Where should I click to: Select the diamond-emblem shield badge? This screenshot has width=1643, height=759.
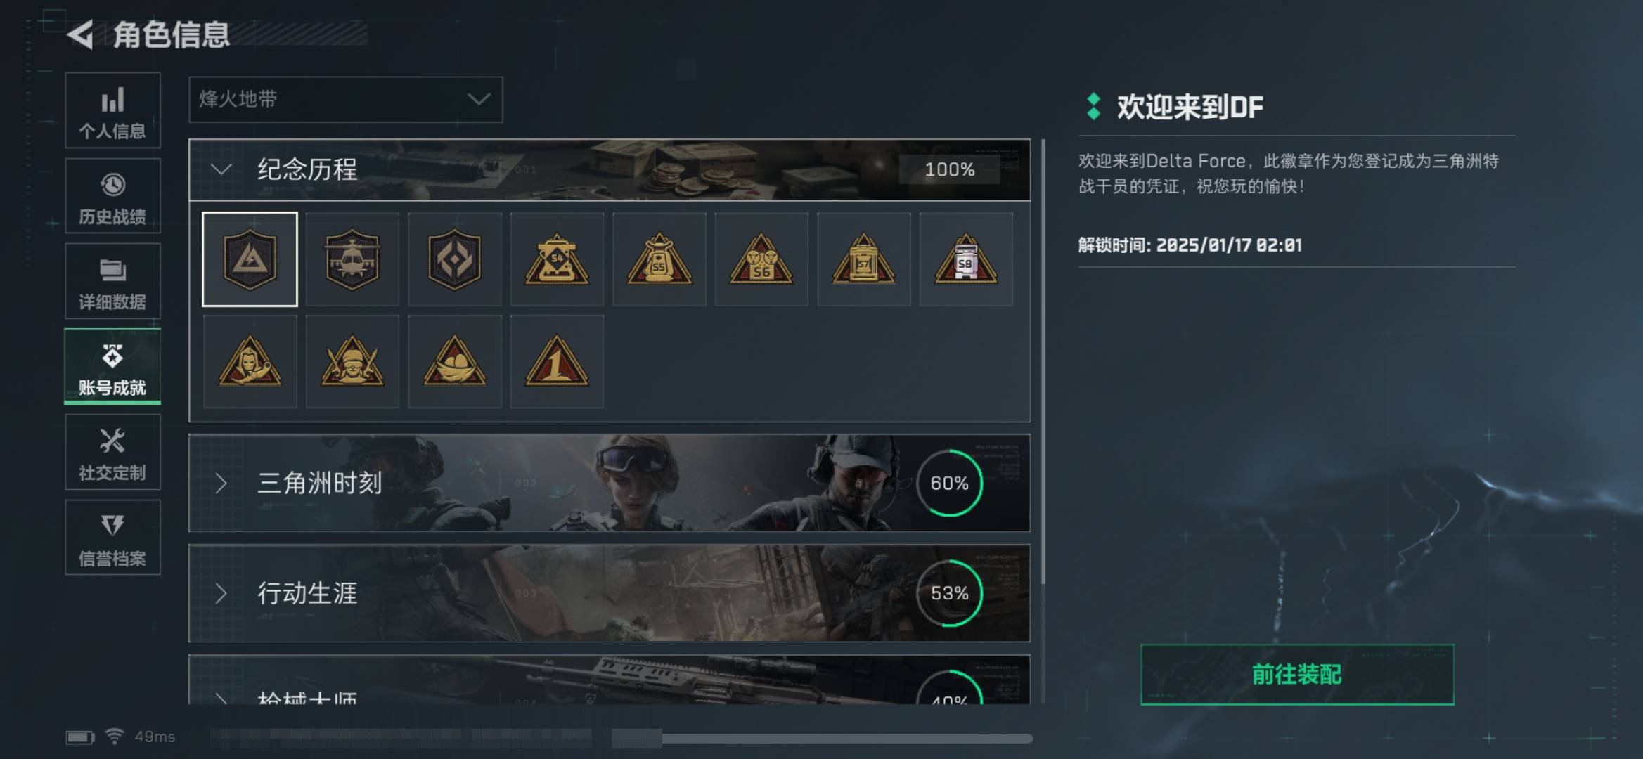pyautogui.click(x=455, y=259)
